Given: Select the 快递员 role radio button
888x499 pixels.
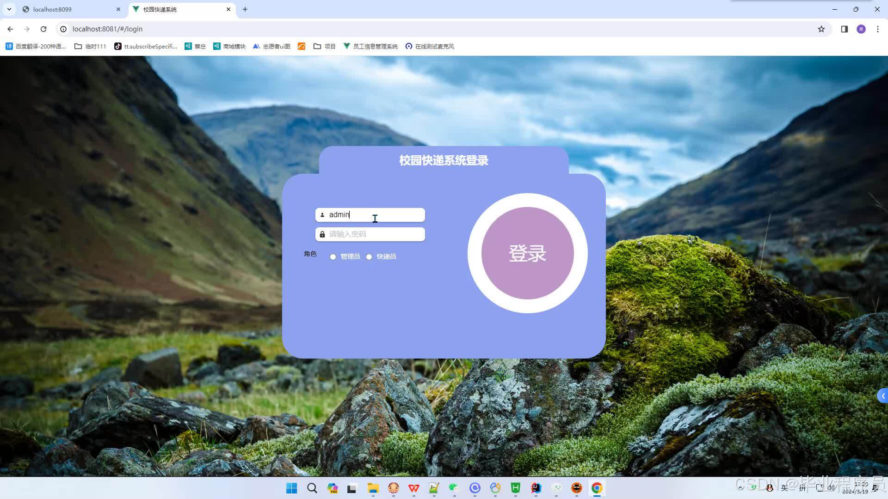Looking at the screenshot, I should (x=369, y=256).
